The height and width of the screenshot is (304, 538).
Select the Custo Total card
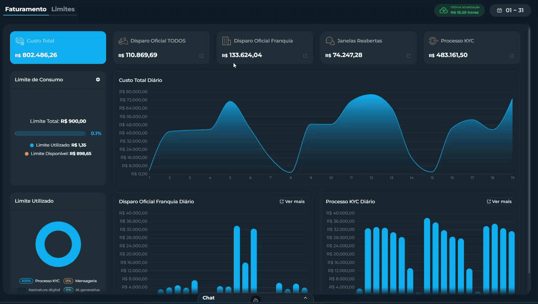58,48
